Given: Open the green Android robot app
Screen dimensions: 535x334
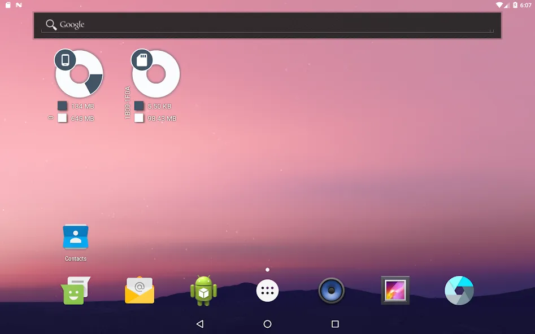Looking at the screenshot, I should tap(203, 291).
